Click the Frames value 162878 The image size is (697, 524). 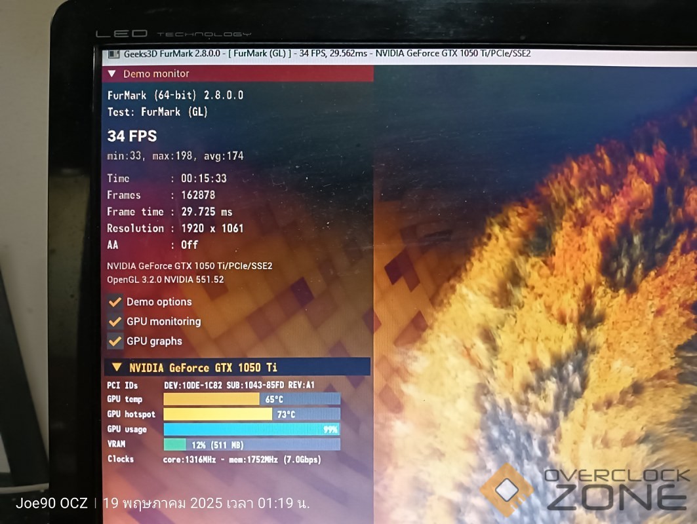(x=198, y=195)
